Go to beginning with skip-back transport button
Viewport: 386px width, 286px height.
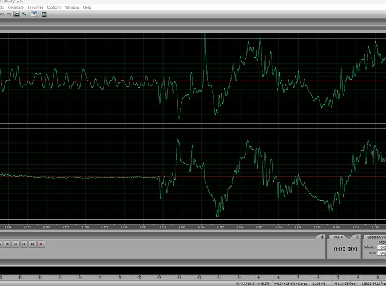pyautogui.click(x=7, y=244)
